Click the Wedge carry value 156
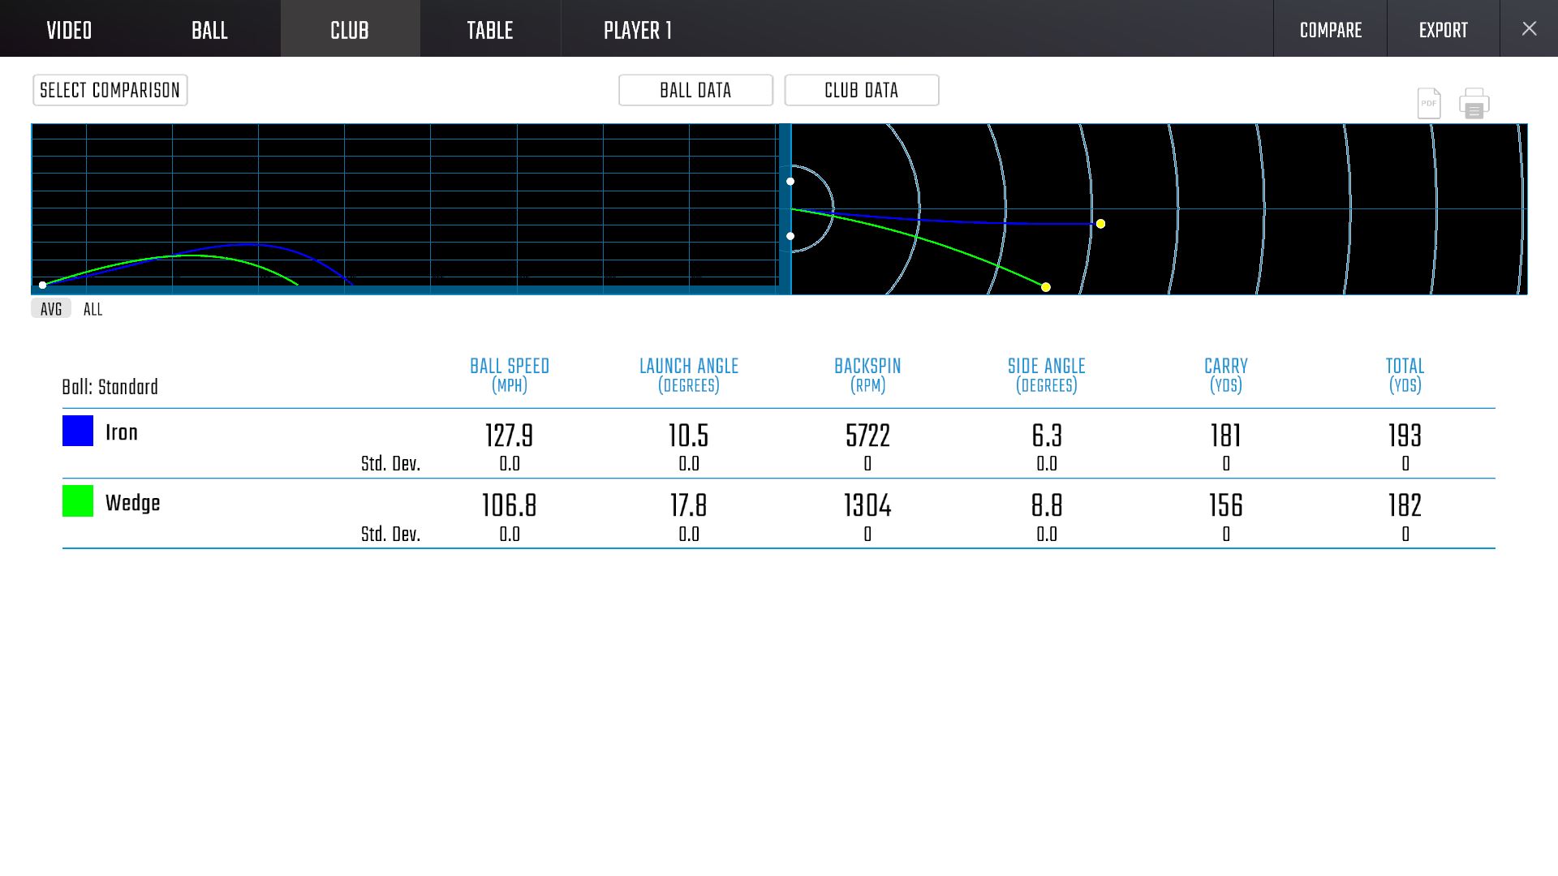 click(1226, 505)
